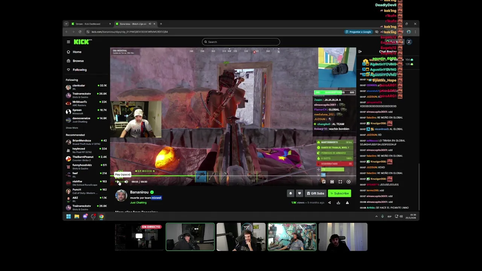482x271 pixels.
Task: Click Preguntar a Google in address bar
Action: 358,32
